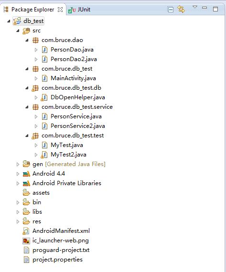Expand Android Private Libraries arrow
The height and width of the screenshot is (272, 226).
coord(18,183)
